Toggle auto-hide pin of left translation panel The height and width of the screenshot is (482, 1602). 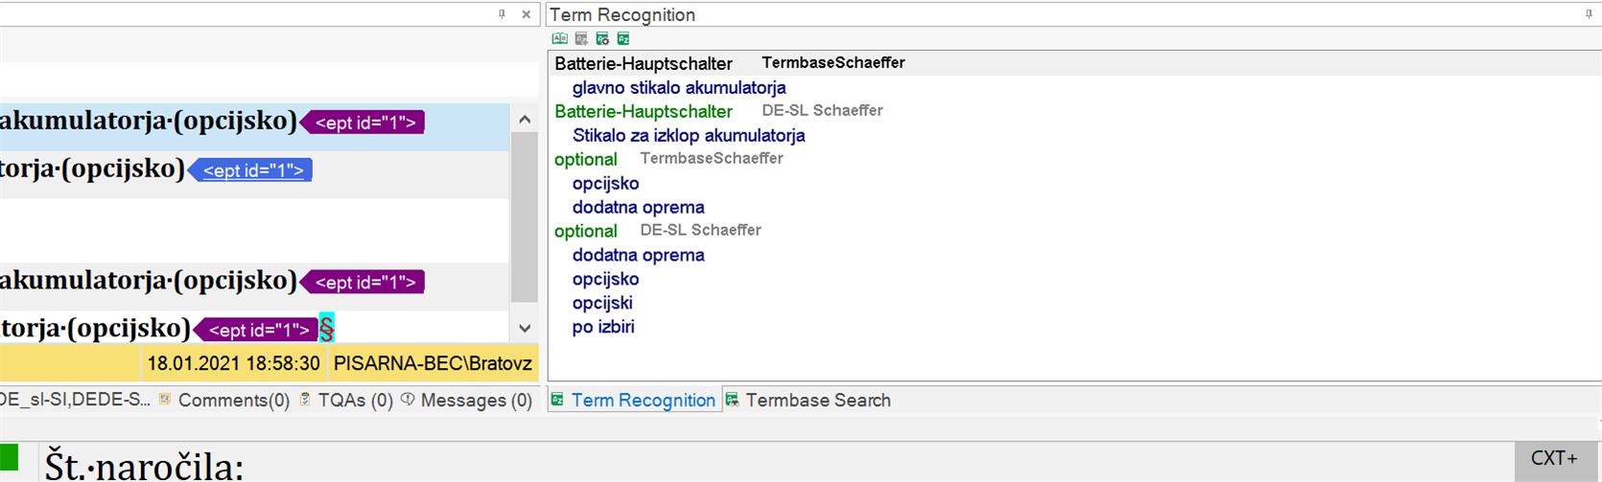point(502,14)
